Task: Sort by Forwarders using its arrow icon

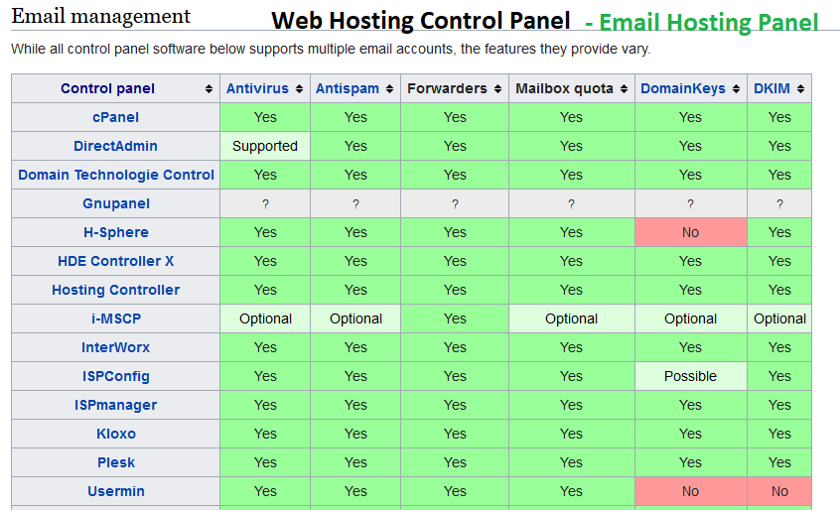Action: pyautogui.click(x=497, y=89)
